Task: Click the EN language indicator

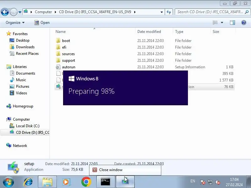Action: (x=193, y=181)
